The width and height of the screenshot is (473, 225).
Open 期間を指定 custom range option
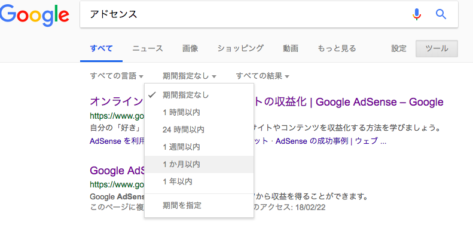click(x=199, y=206)
